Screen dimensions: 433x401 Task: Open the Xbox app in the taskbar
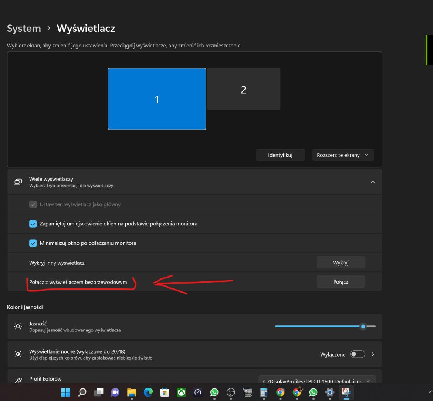pos(182,392)
